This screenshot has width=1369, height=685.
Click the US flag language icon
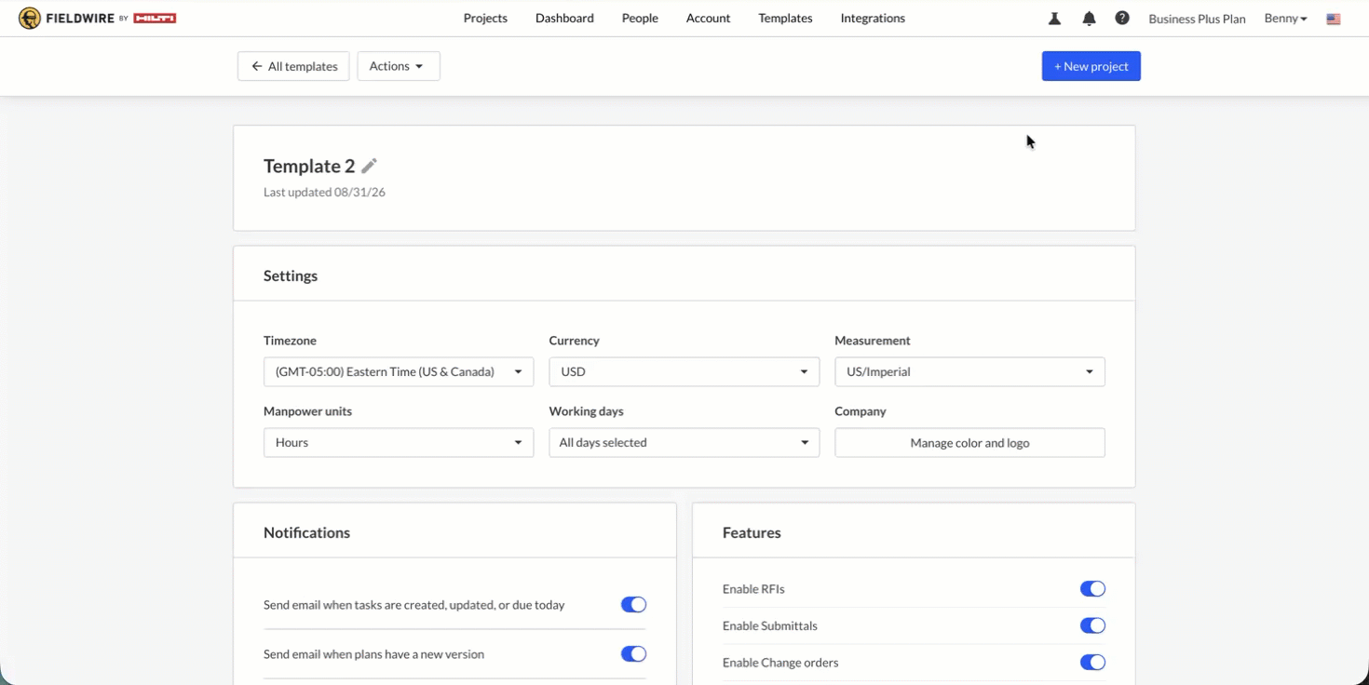(x=1334, y=19)
